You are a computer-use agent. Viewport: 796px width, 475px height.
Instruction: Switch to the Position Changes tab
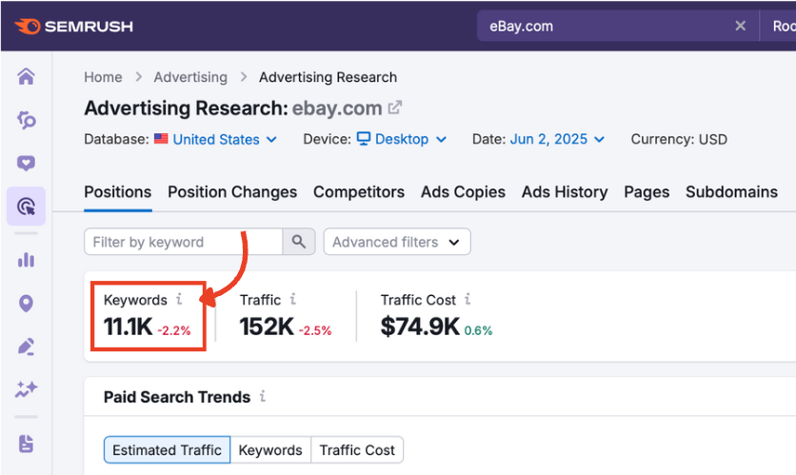[x=232, y=192]
